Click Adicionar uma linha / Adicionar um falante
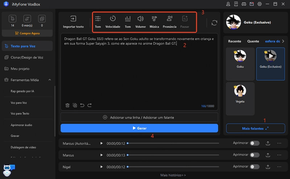The height and width of the screenshot is (179, 290). pyautogui.click(x=139, y=117)
